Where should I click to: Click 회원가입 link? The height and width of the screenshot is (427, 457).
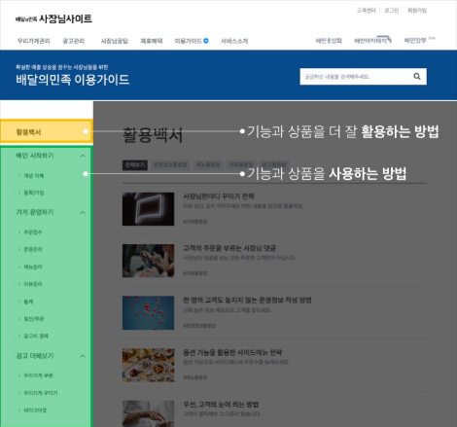417,11
